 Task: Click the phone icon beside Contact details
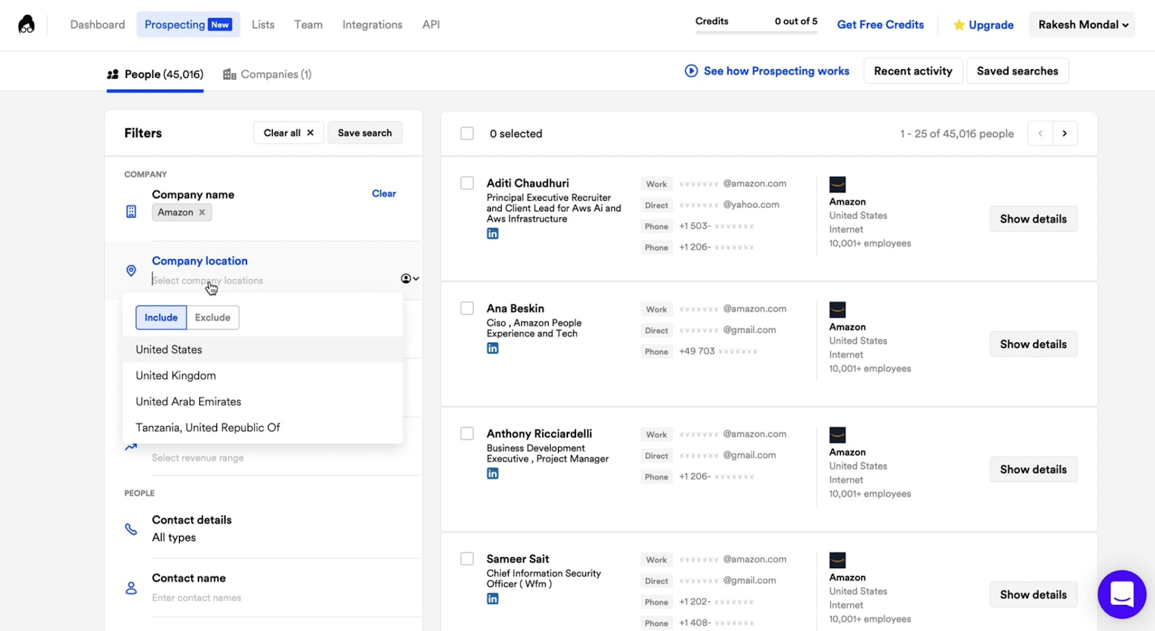click(131, 529)
